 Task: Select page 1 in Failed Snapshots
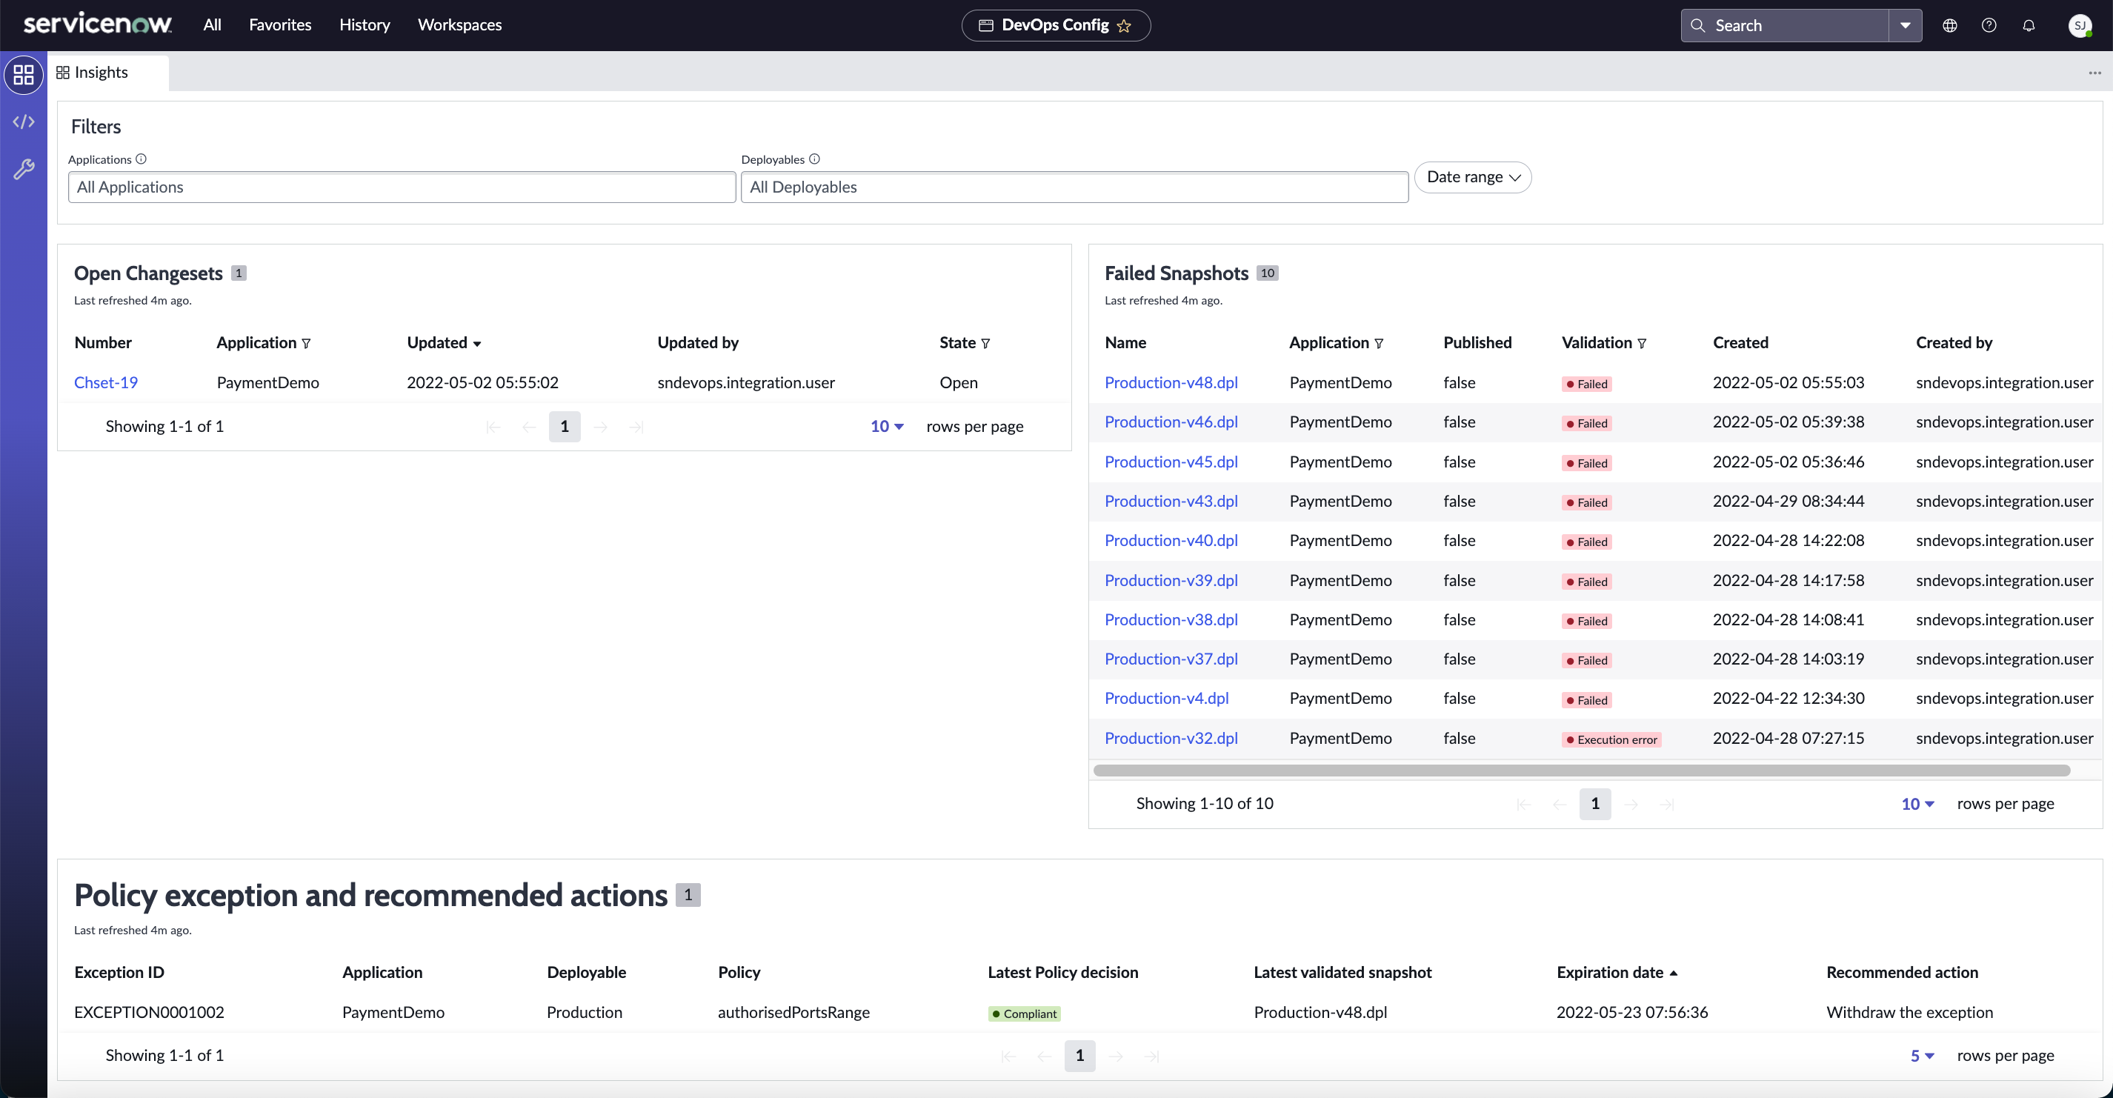[1595, 805]
